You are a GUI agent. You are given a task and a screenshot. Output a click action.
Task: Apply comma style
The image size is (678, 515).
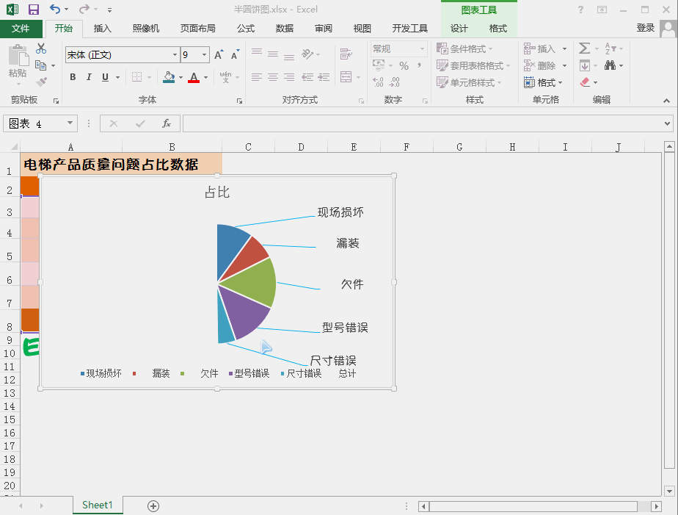click(419, 66)
